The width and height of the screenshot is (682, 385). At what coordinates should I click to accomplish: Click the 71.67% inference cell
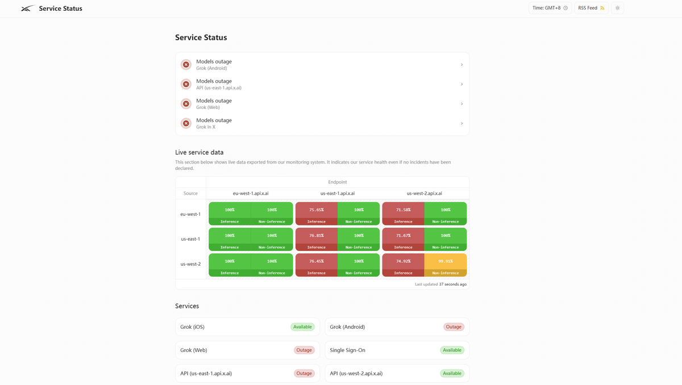[403, 239]
